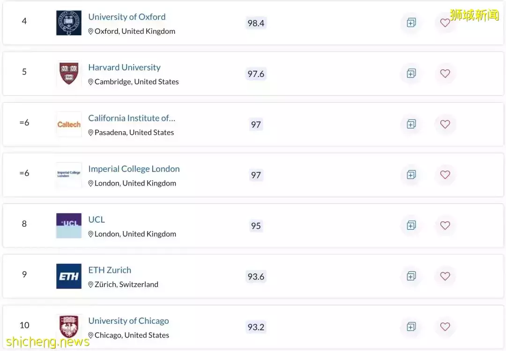Select the Caltech logo thumbnail
This screenshot has height=351, width=506.
(68, 124)
